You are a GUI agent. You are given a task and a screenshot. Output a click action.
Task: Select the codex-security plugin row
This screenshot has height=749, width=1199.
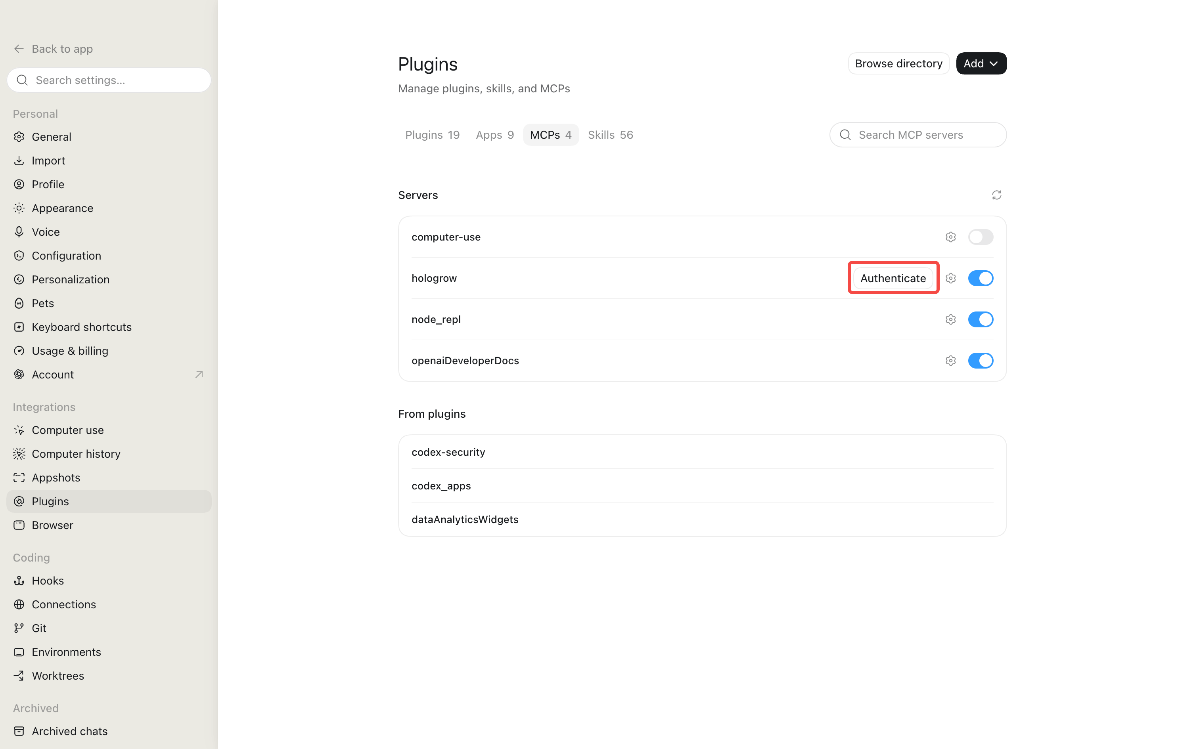click(x=702, y=452)
